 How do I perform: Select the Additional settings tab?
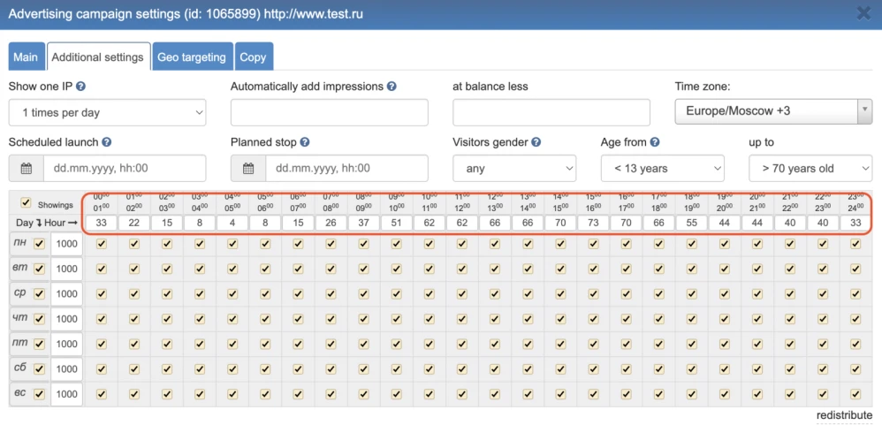coord(98,57)
